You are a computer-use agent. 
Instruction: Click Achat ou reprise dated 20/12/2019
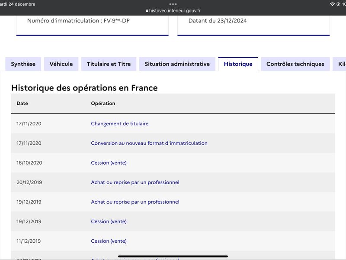135,182
